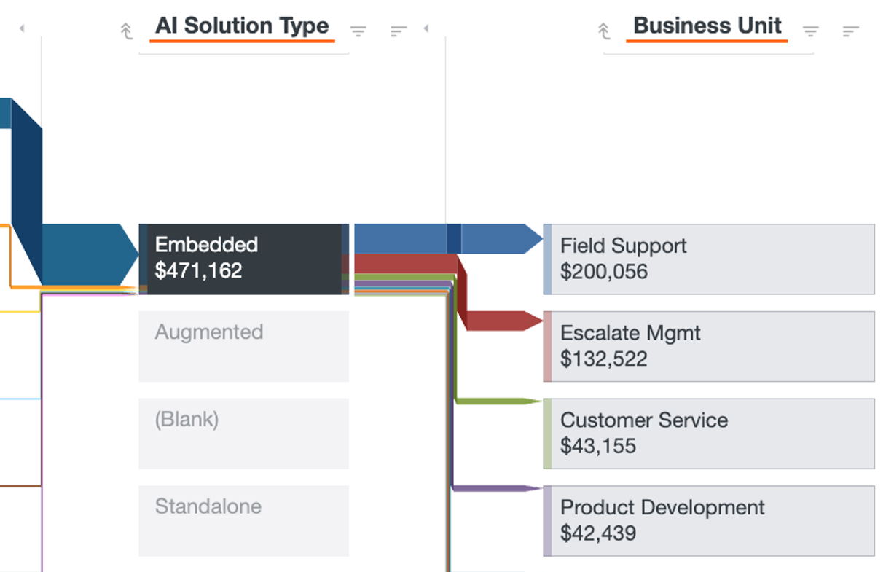Click the blue flow arrow into Field Support
The height and width of the screenshot is (572, 894).
pyautogui.click(x=495, y=239)
